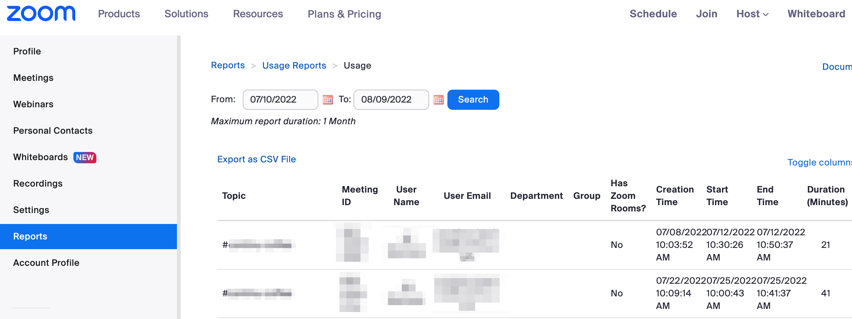Open Whiteboards in the sidebar
Viewport: 852px width, 319px height.
click(x=40, y=157)
